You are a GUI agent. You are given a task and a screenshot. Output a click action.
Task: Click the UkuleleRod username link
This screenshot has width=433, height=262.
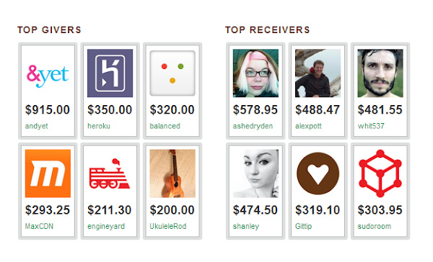pyautogui.click(x=168, y=227)
